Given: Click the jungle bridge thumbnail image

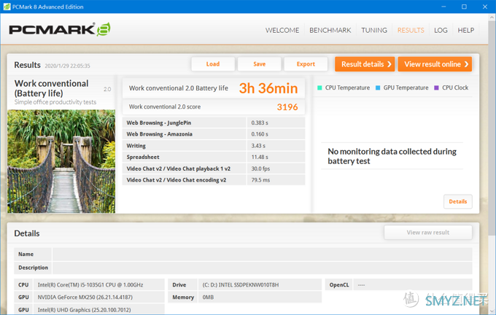Looking at the screenshot, I should [x=61, y=161].
